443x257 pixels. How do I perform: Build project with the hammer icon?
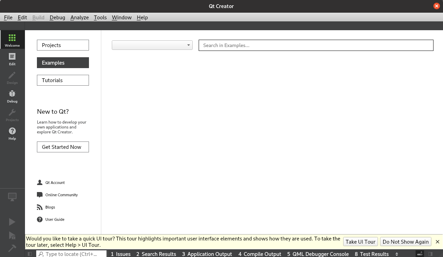(12, 248)
